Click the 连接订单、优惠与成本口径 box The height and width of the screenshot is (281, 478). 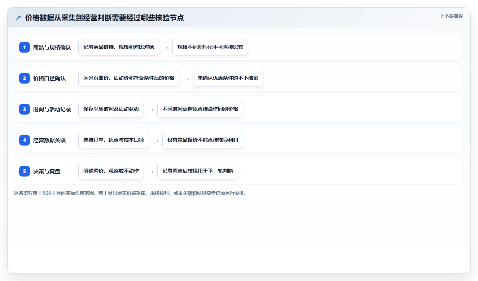(x=114, y=140)
